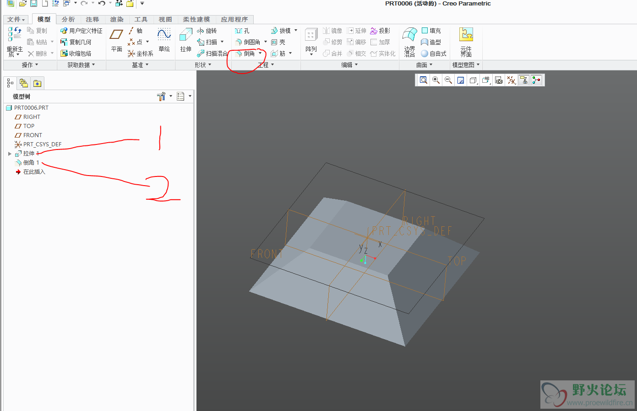
Task: Select the Fill (填充) surface tool
Action: 431,31
